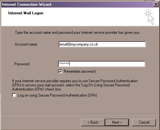Close the wizard with the X button
The image size is (160, 130).
point(156,4)
